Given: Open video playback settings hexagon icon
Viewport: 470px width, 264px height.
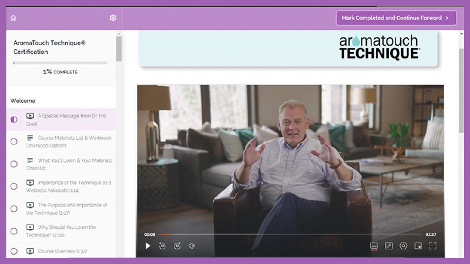Looking at the screenshot, I should point(404,246).
